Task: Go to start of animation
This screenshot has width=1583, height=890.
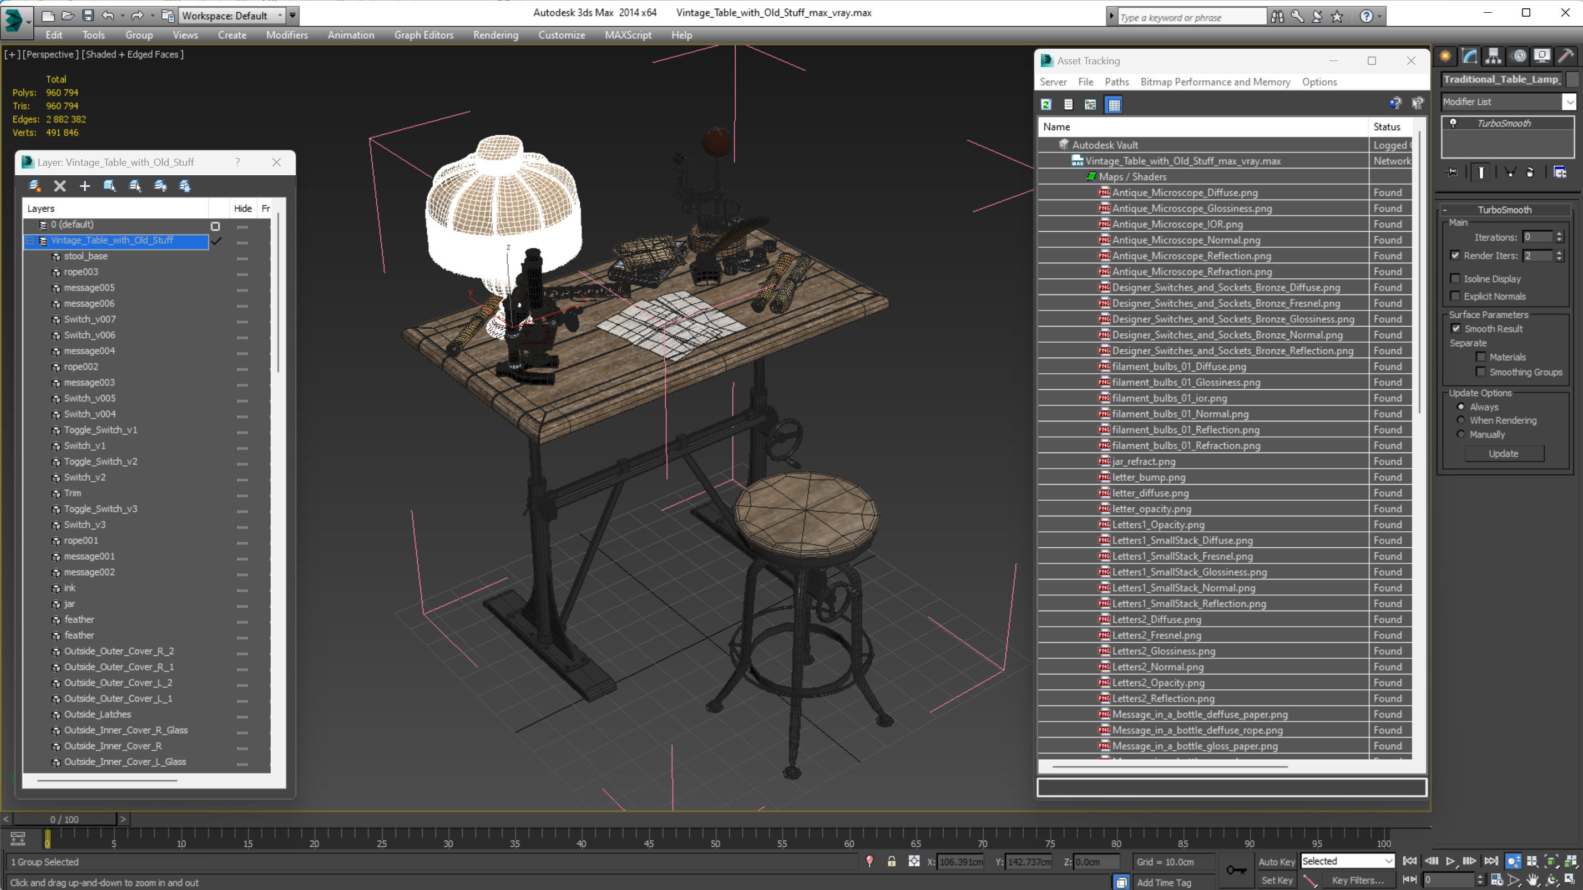Action: coord(1410,861)
